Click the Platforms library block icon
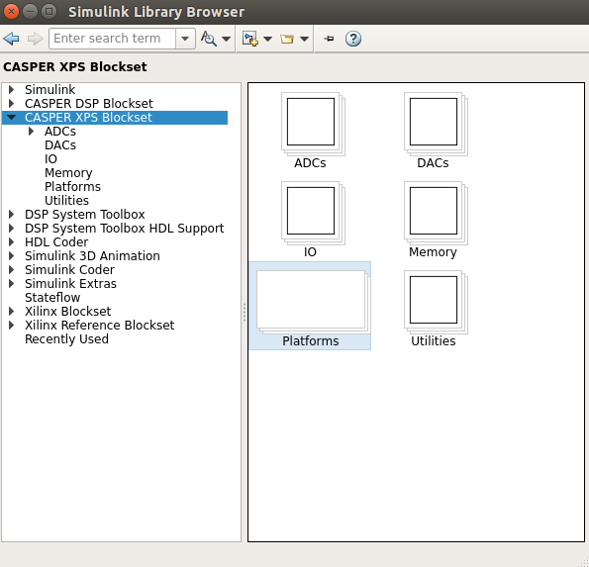Image resolution: width=589 pixels, height=567 pixels. tap(313, 302)
